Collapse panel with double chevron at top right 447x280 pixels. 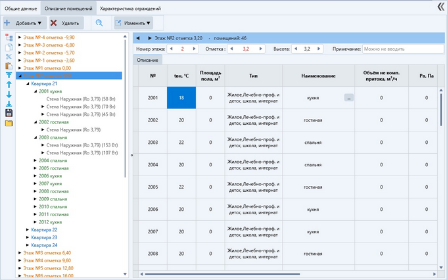coord(440,7)
